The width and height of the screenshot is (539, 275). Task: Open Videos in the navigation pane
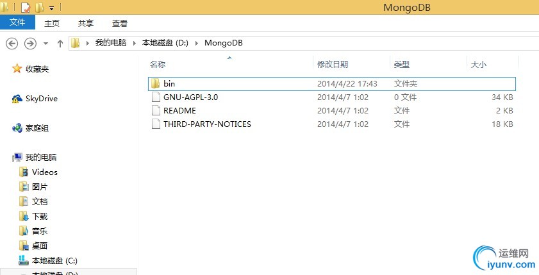pyautogui.click(x=45, y=172)
